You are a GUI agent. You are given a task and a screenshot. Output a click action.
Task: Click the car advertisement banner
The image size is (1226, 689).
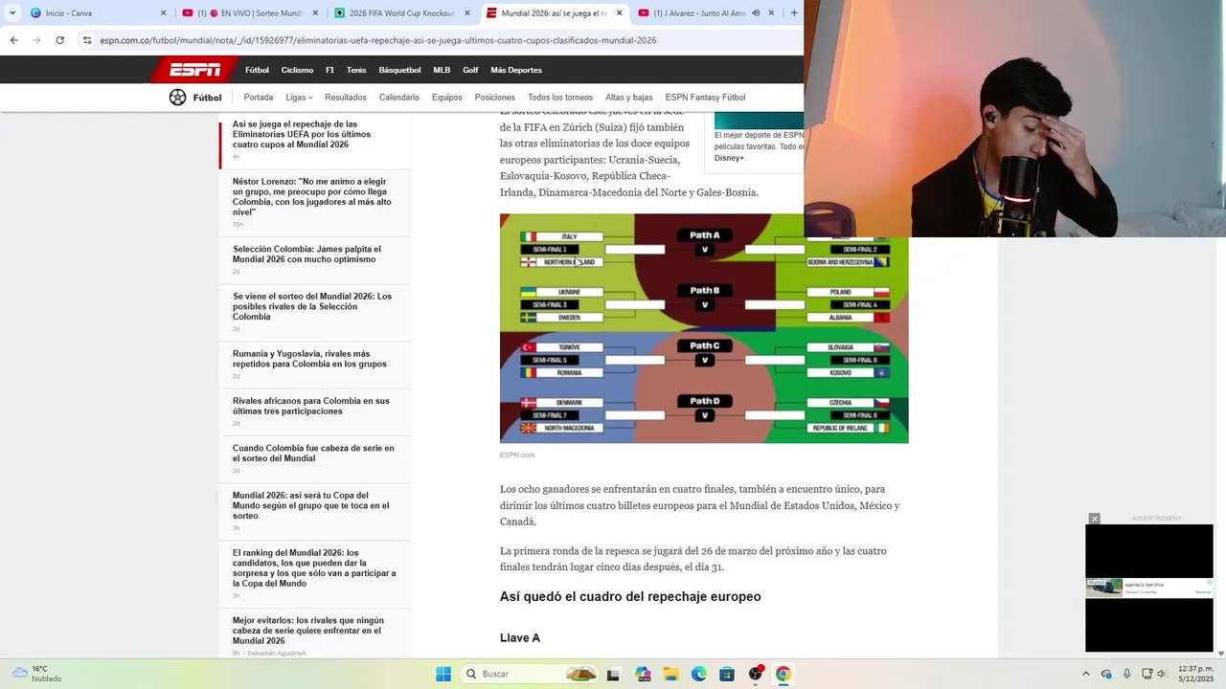(1149, 588)
